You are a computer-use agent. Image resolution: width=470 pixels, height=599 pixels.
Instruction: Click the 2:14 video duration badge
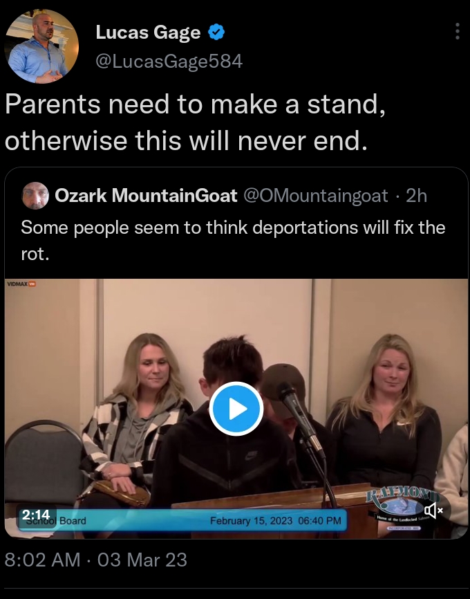click(x=36, y=515)
